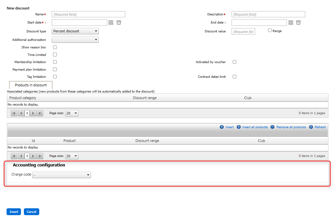Open the End date calendar picker
The image size is (334, 223).
(290, 23)
